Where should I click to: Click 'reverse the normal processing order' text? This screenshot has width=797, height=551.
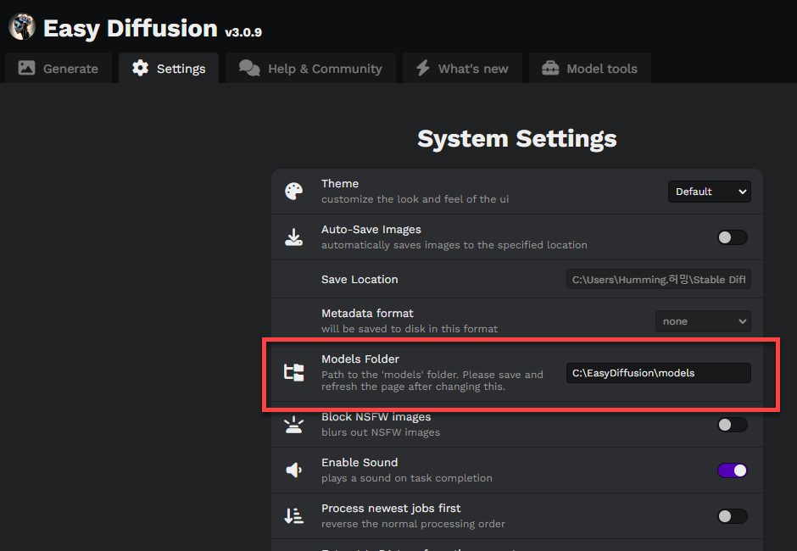point(413,524)
